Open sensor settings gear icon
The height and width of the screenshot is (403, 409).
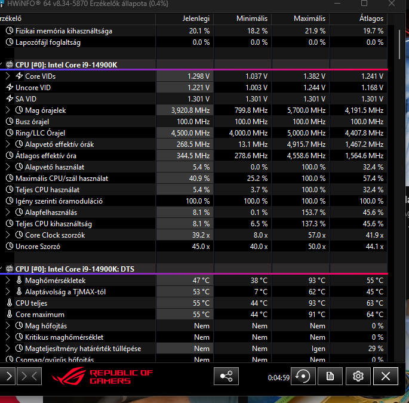(358, 376)
